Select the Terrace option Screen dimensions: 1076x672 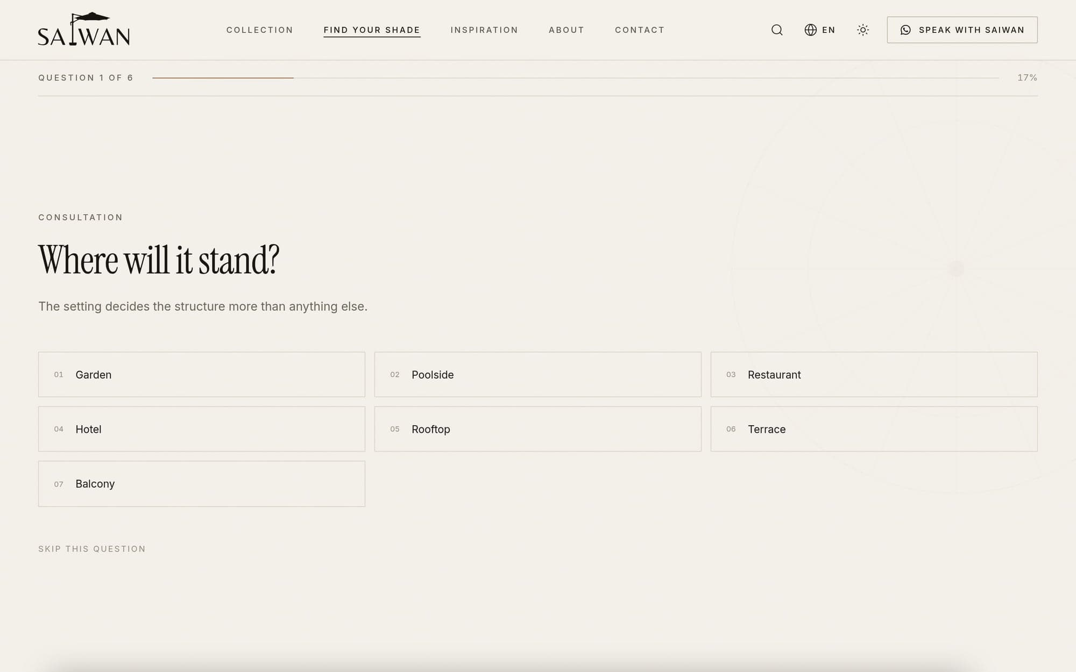click(874, 429)
